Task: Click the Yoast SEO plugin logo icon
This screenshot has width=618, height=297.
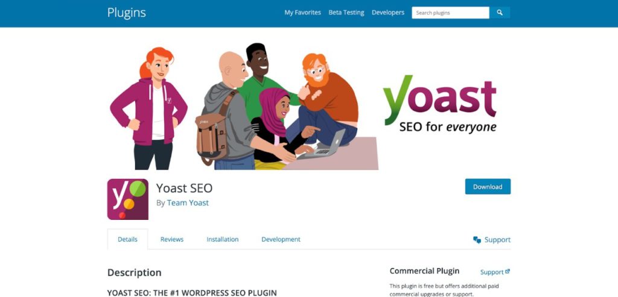Action: [x=128, y=199]
